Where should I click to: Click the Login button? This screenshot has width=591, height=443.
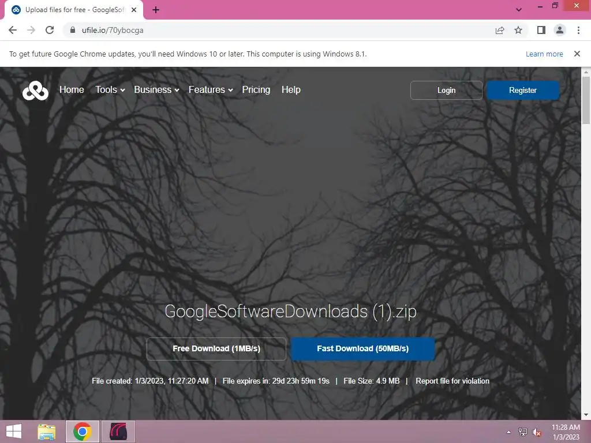[446, 91]
